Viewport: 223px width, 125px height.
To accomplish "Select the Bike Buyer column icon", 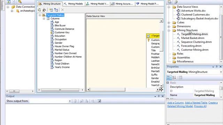I will pos(52,25).
